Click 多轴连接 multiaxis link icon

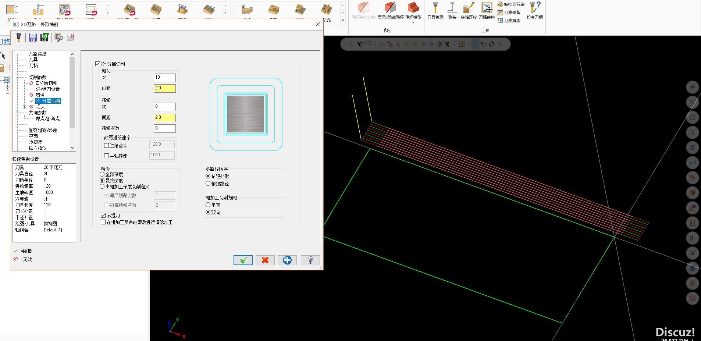tap(469, 11)
